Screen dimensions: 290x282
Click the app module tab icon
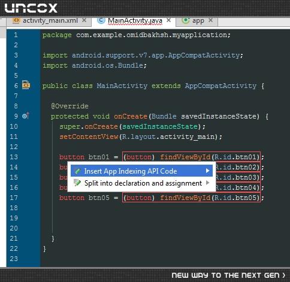[186, 20]
